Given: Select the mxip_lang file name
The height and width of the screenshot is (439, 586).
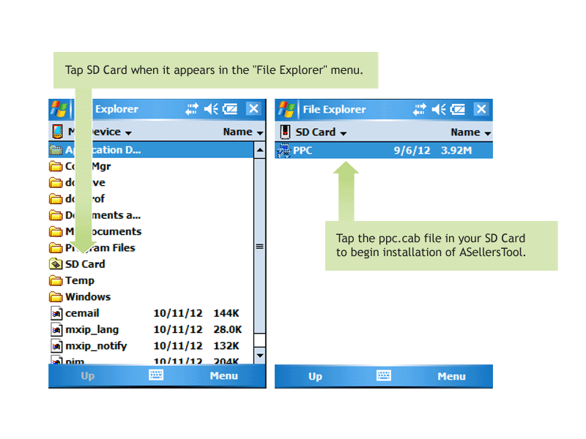Looking at the screenshot, I should coord(92,330).
